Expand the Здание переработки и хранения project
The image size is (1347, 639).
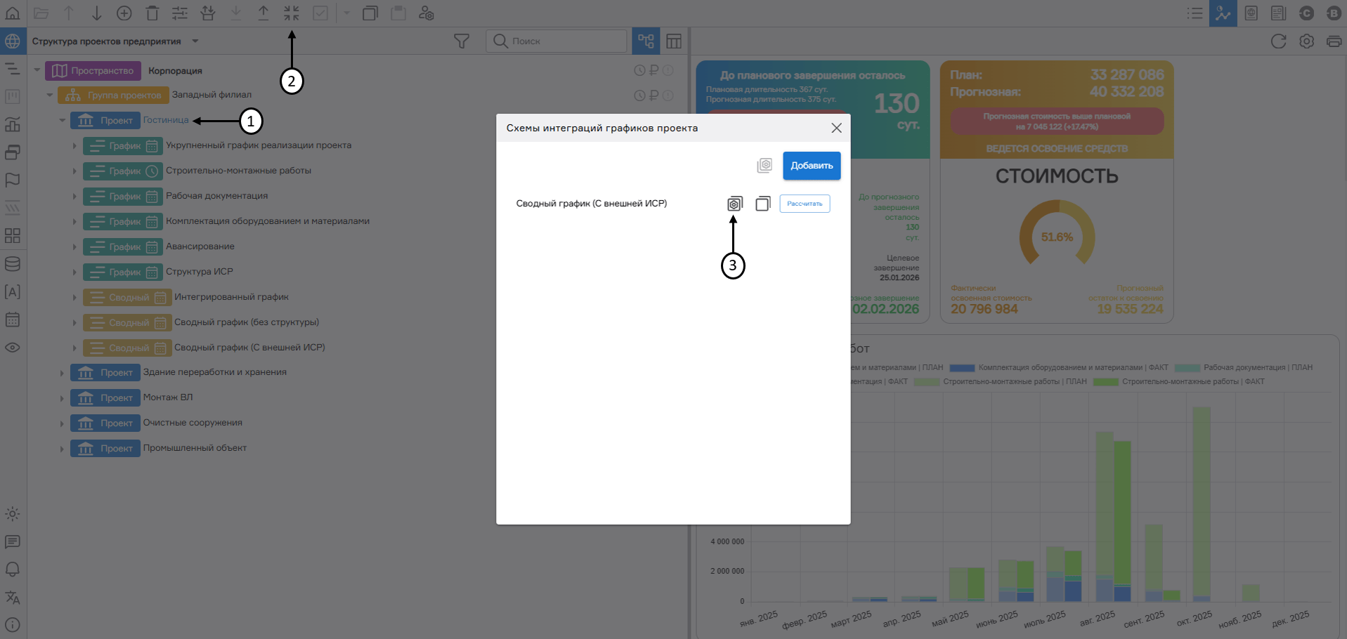(62, 373)
